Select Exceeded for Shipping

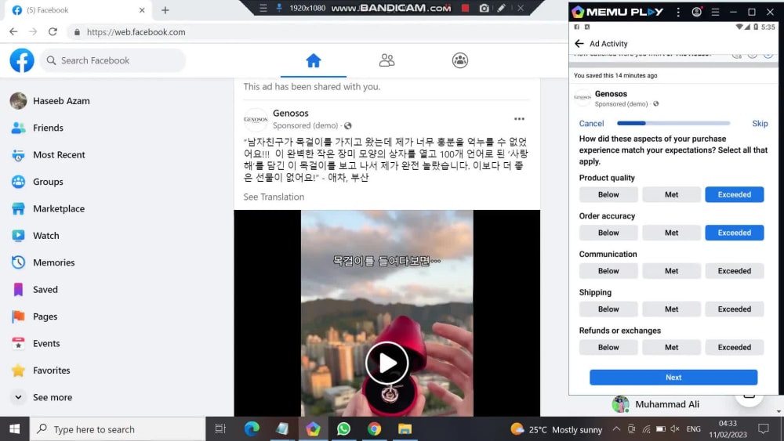pos(735,309)
